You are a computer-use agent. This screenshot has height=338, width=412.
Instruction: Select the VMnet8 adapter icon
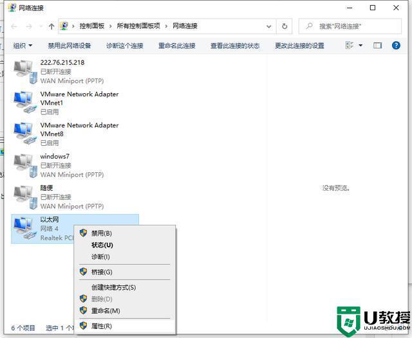click(x=26, y=133)
